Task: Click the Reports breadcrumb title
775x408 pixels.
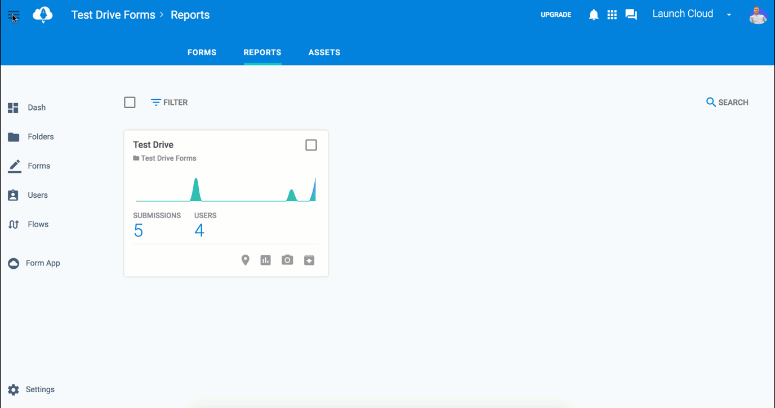Action: point(190,15)
